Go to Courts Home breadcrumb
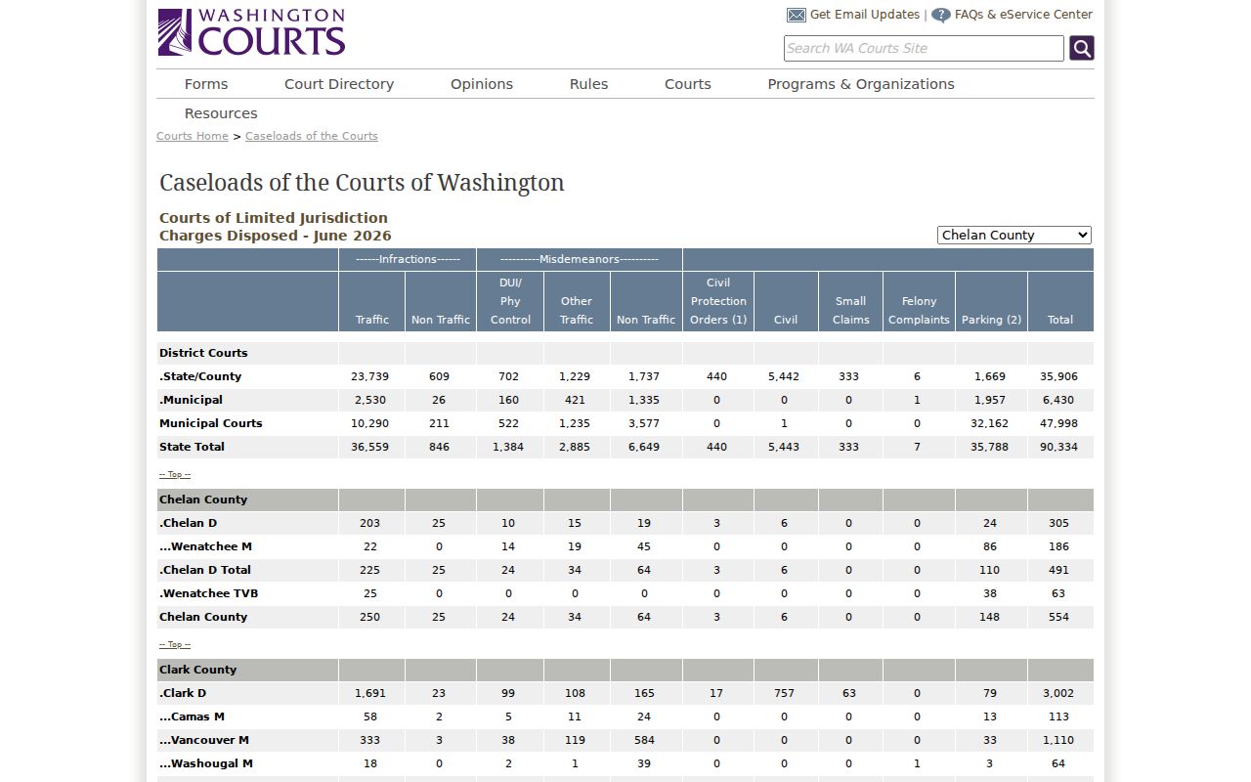Screen dimensions: 1251x782 tap(193, 136)
